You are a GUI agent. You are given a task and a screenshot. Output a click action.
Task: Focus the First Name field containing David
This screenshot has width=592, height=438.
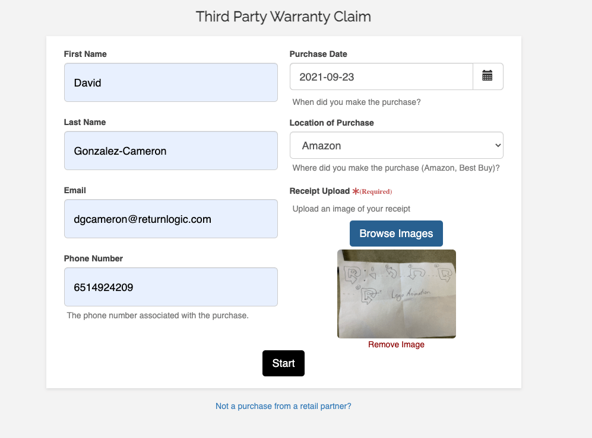170,82
